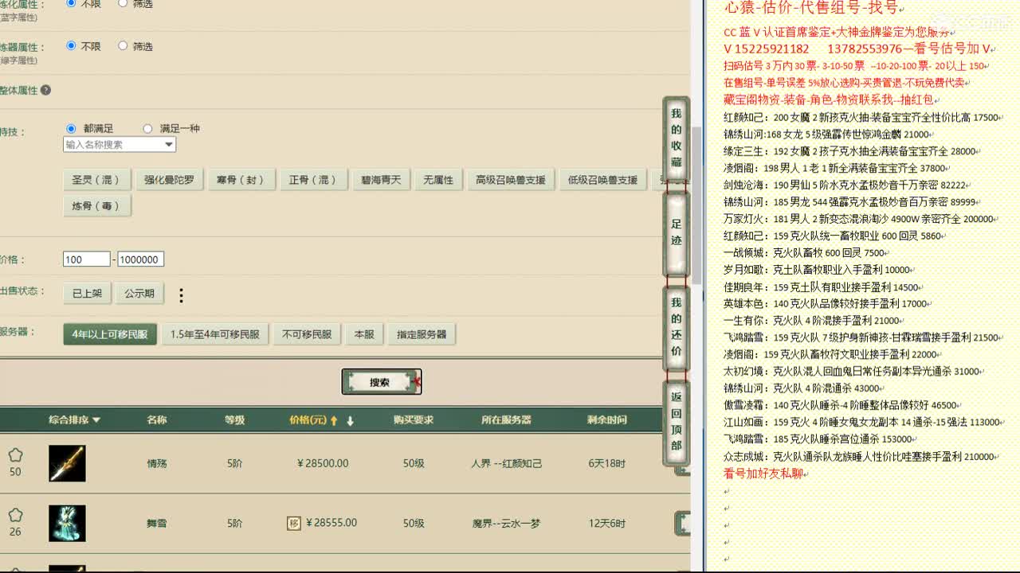Open the 舞雪 armor thumbnail
Image resolution: width=1020 pixels, height=573 pixels.
[x=67, y=523]
